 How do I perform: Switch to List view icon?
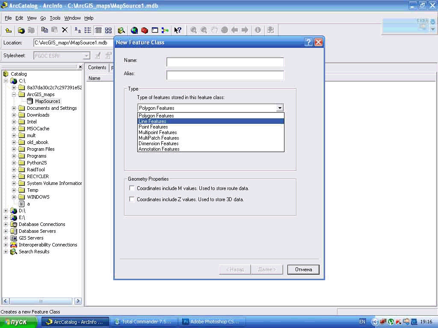coord(88,30)
